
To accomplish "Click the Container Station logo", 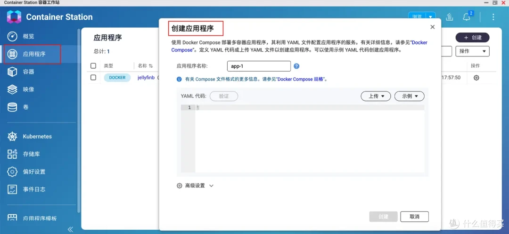I will [x=14, y=17].
